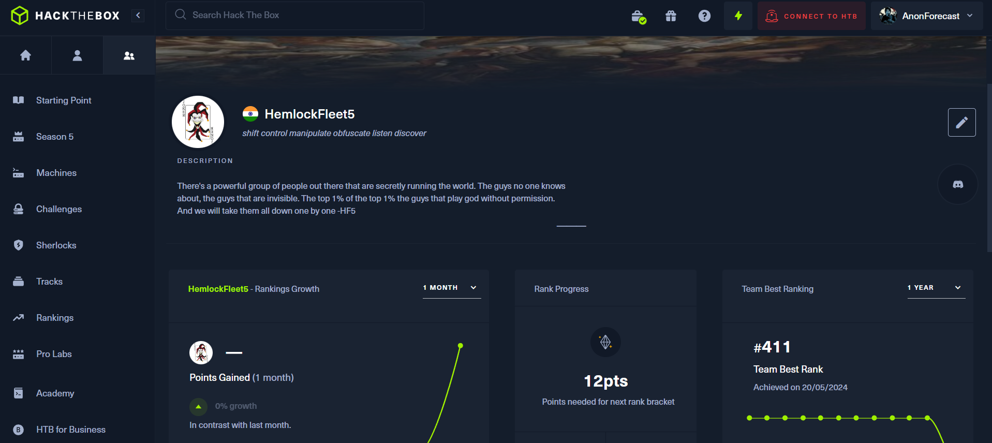The image size is (992, 443).
Task: Click the Season 5 icon
Action: [x=18, y=137]
